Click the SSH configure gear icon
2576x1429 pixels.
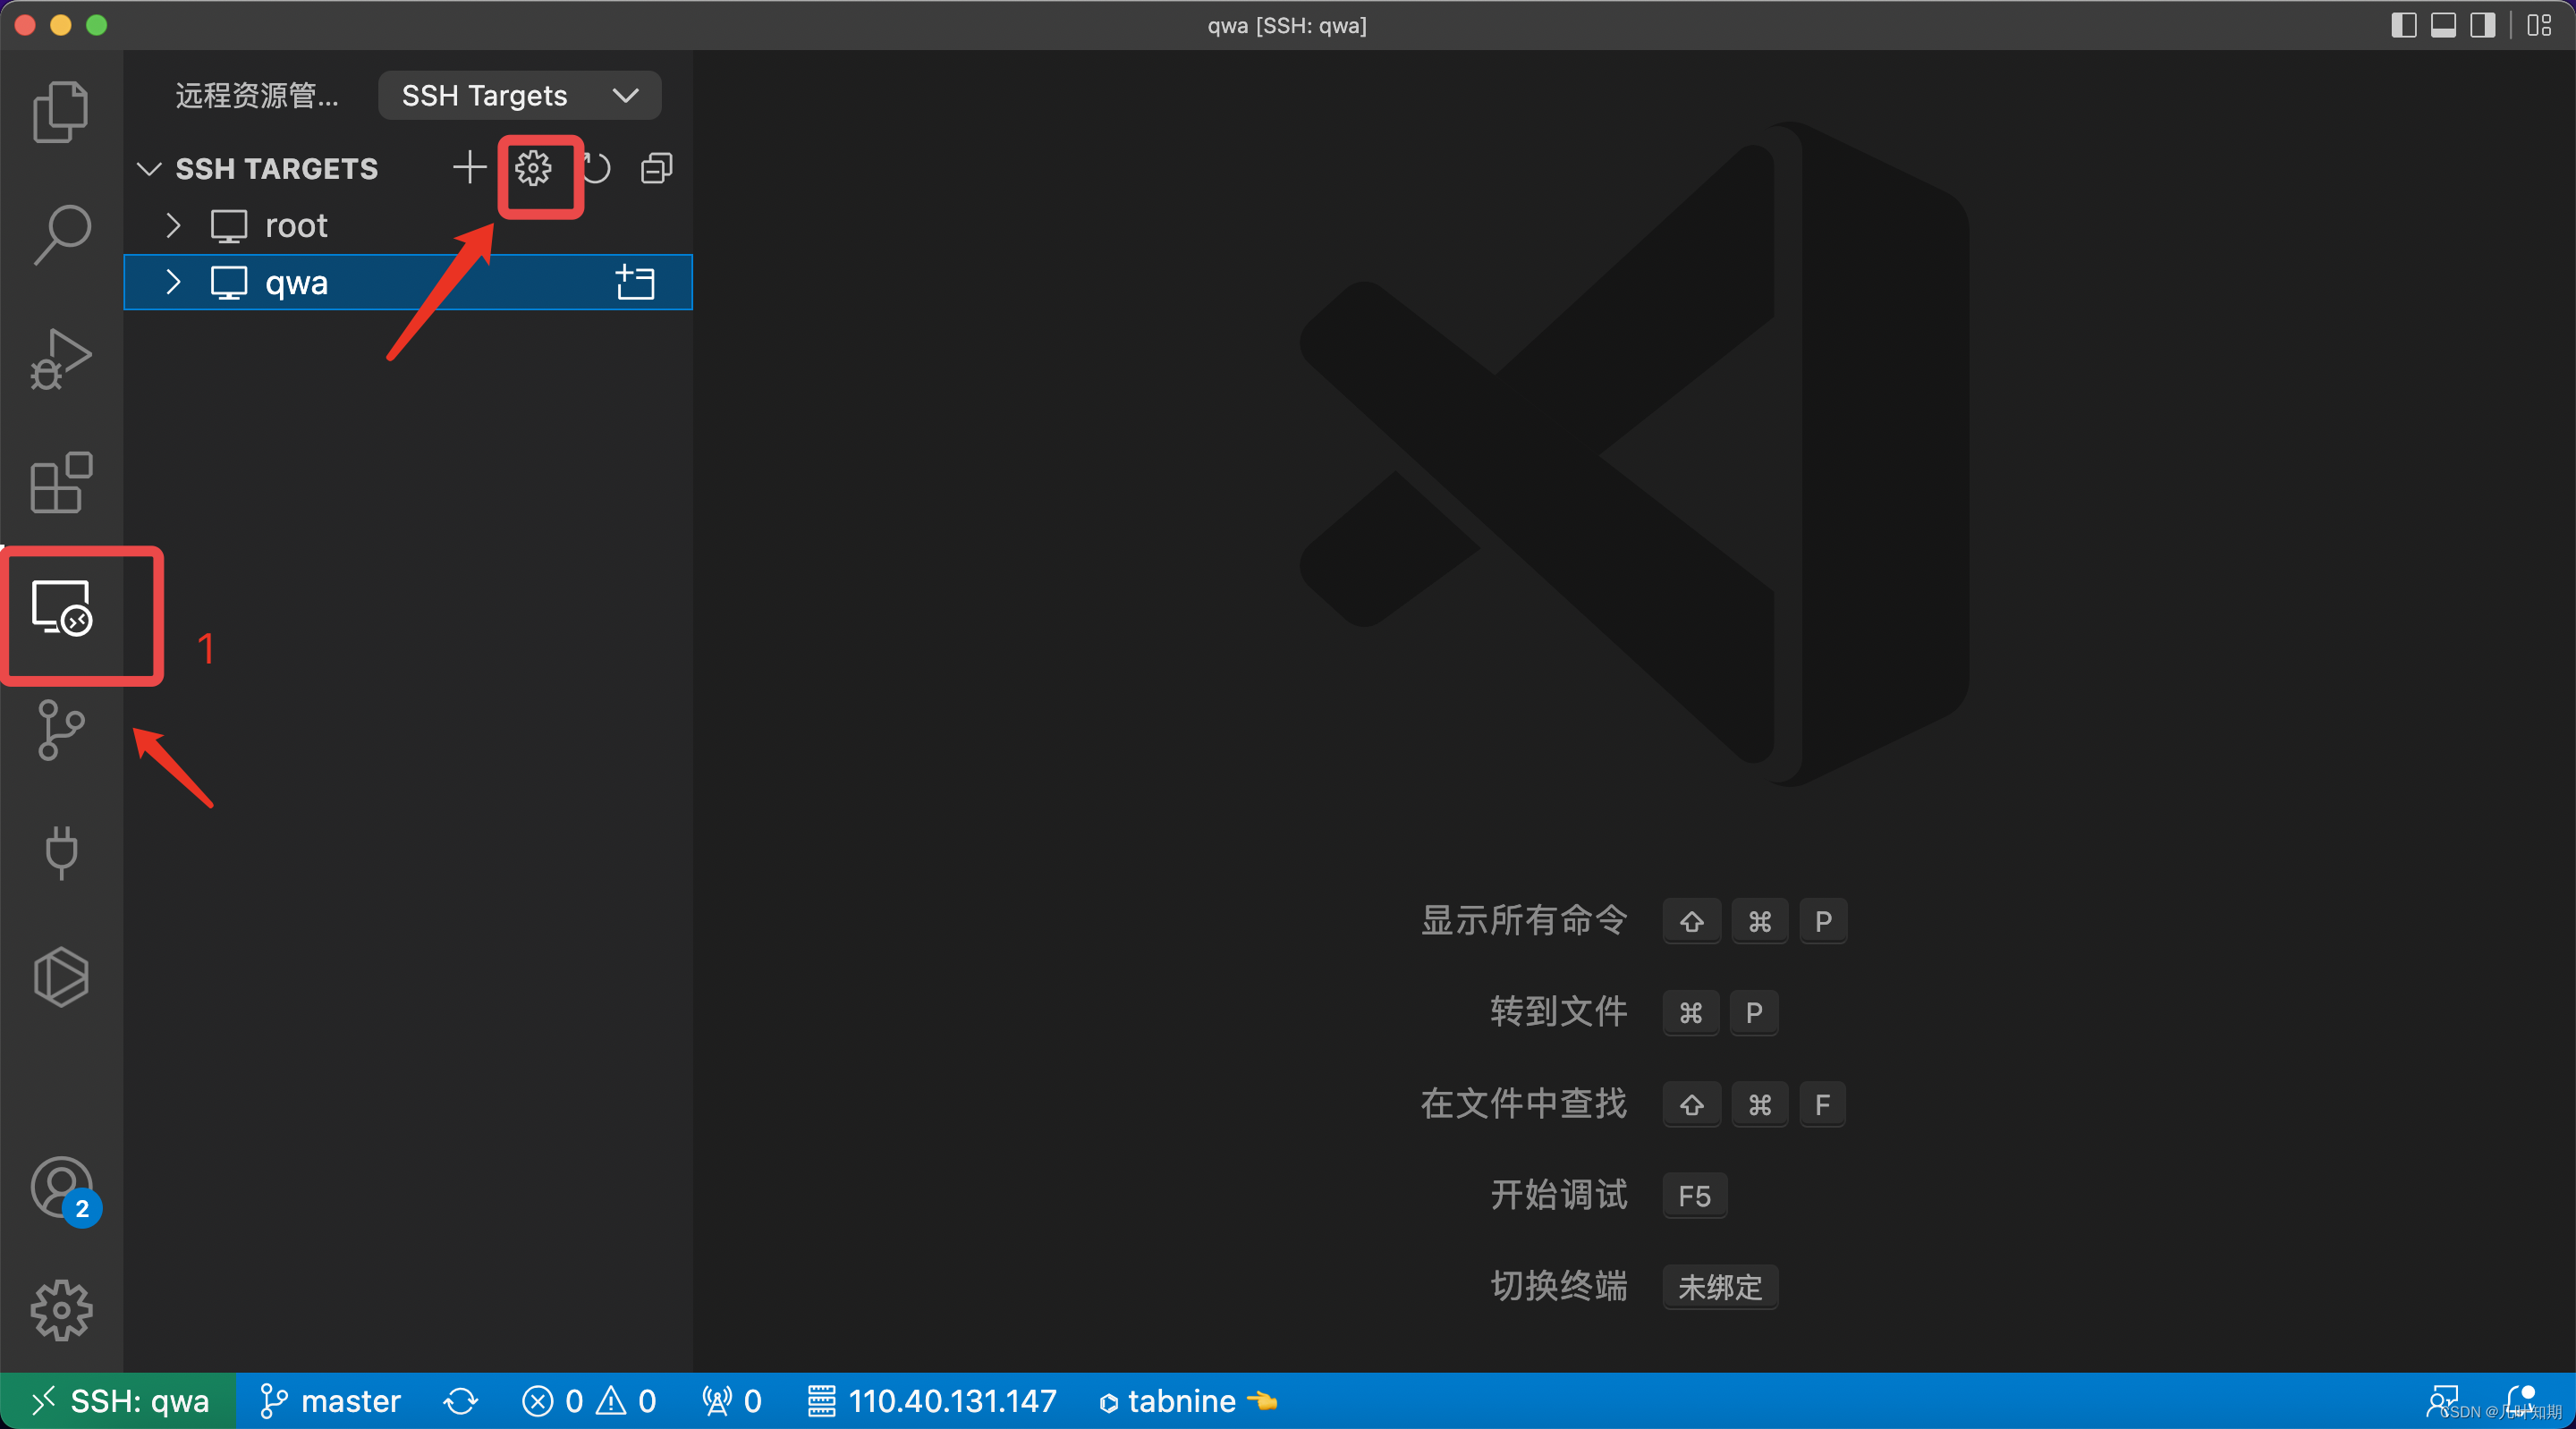(x=533, y=168)
